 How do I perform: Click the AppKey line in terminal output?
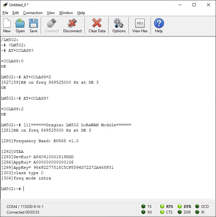(57, 168)
